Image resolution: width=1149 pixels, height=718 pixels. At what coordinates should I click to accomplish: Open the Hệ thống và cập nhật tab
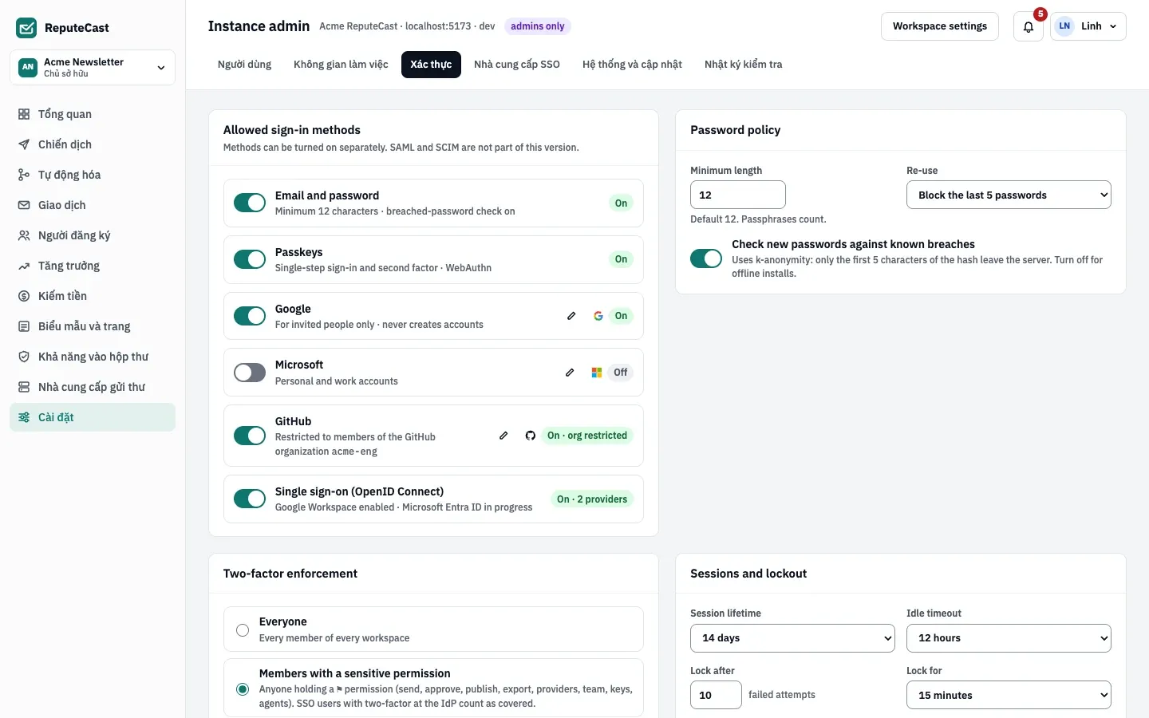tap(632, 65)
